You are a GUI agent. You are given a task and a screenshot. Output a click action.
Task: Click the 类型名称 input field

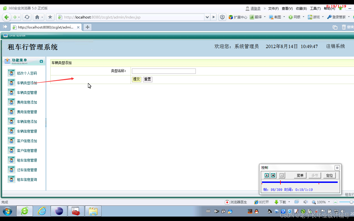pos(163,71)
